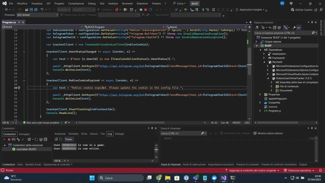This screenshot has height=183, width=325.
Task: Open Microsoft Teams from taskbar
Action: pos(196,178)
